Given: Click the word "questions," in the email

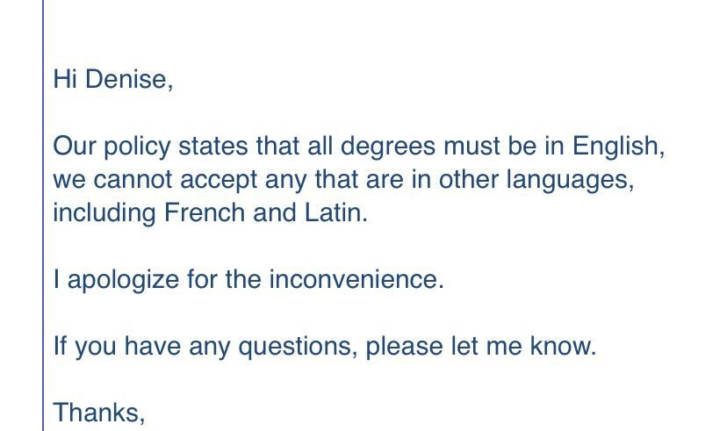Looking at the screenshot, I should (299, 347).
